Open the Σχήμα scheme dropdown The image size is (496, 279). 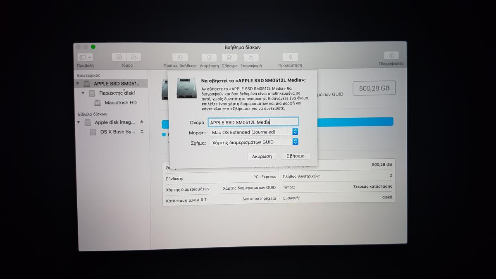pos(253,142)
